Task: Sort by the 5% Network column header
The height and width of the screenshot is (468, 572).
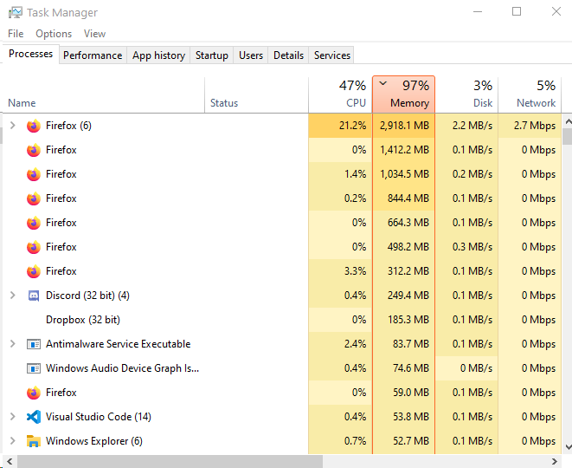Action: tap(530, 95)
